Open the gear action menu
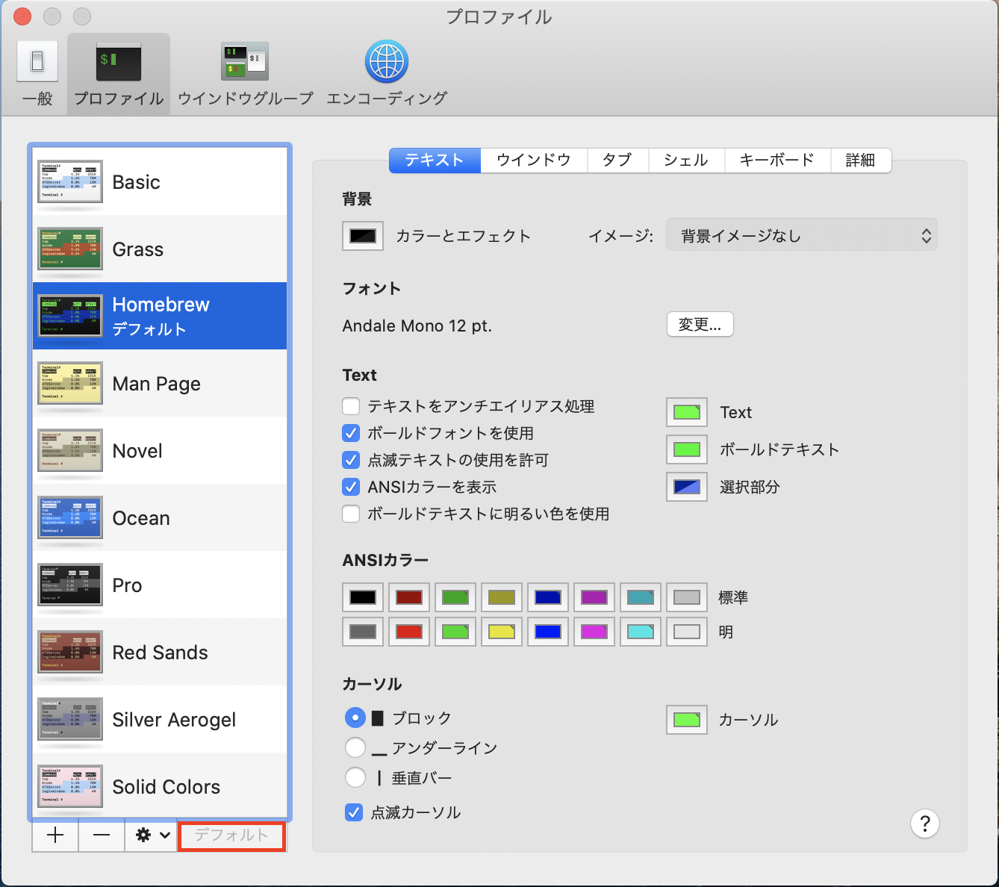Viewport: 999px width, 887px height. coord(152,835)
